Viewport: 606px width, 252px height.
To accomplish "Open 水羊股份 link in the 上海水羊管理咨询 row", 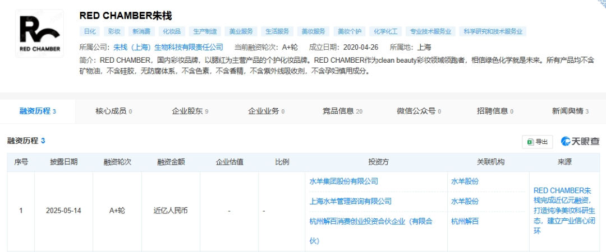I will coord(465,201).
